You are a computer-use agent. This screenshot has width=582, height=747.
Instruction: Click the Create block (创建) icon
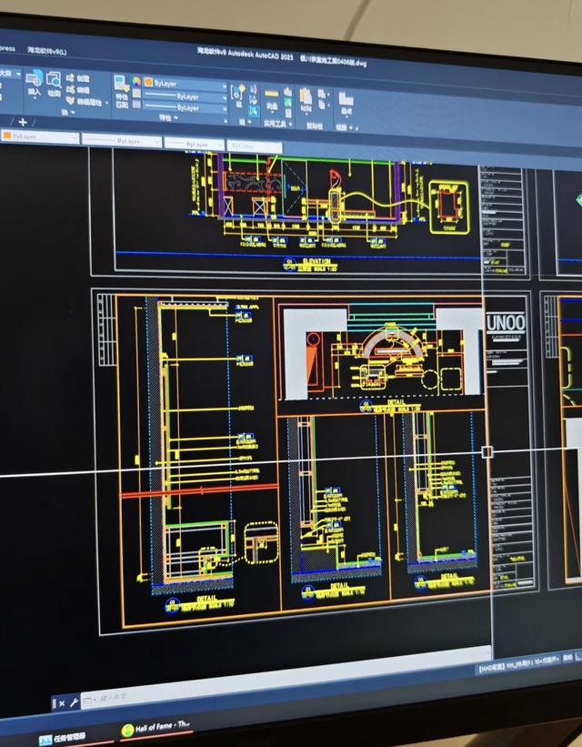tap(73, 78)
